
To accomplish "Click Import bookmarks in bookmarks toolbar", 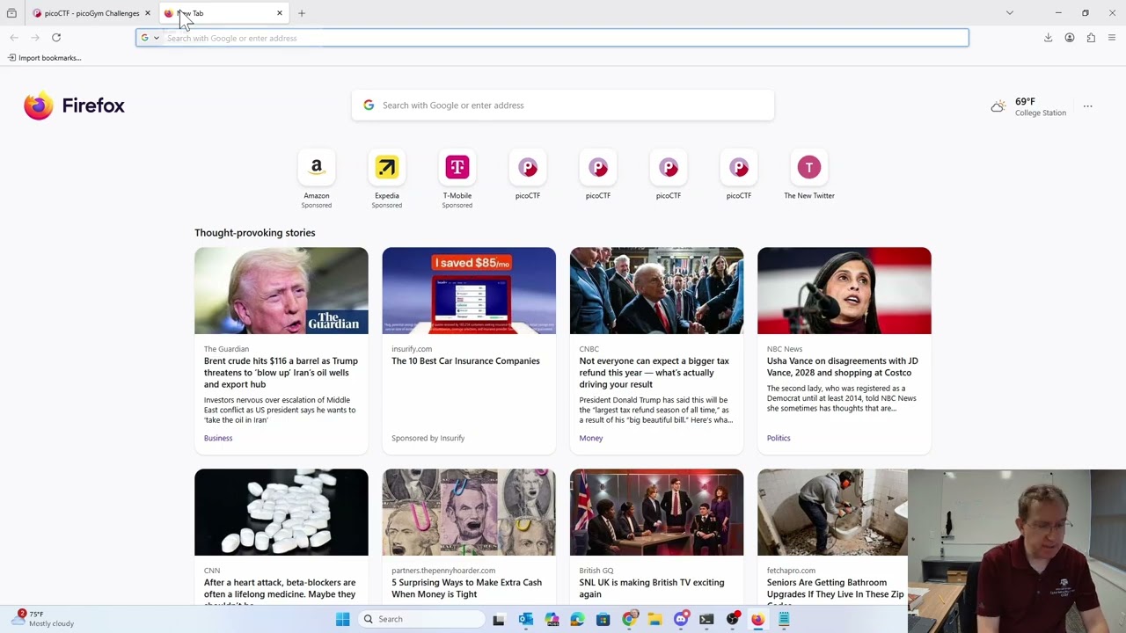I will pyautogui.click(x=45, y=58).
